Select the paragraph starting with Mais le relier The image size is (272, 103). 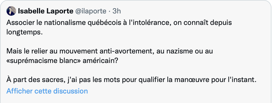click(x=110, y=56)
